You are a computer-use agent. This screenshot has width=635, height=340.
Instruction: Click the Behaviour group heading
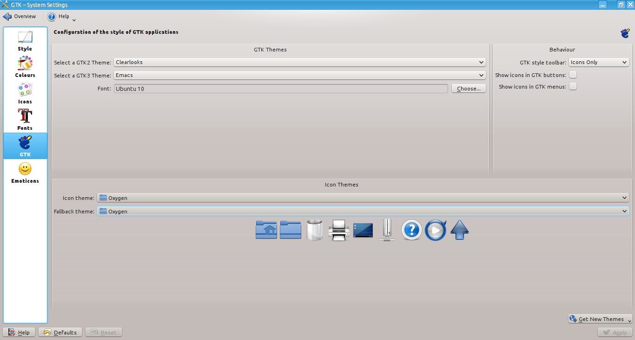point(562,50)
